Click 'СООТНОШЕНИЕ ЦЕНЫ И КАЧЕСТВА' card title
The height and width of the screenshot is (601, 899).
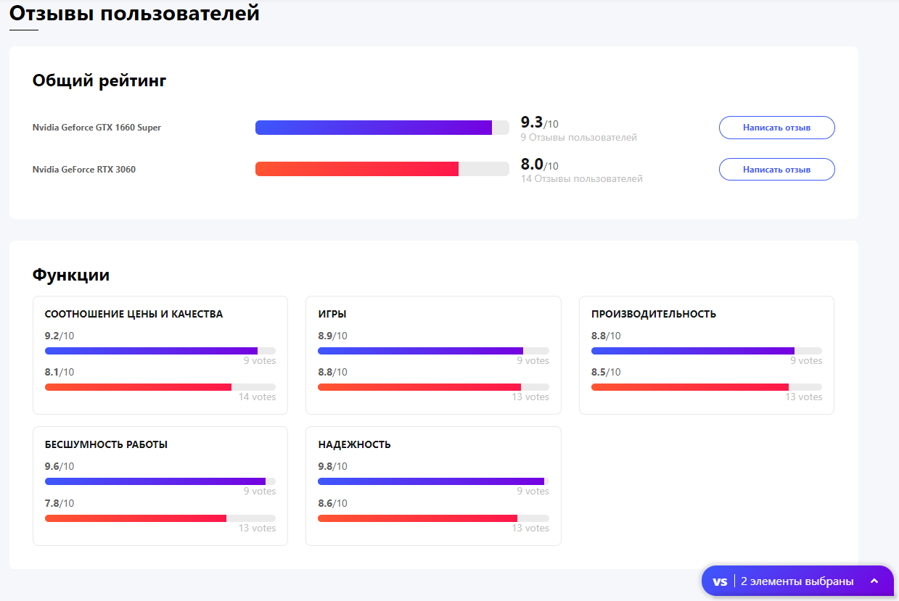(x=134, y=314)
